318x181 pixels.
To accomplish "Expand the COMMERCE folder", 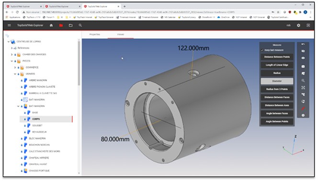I will (x=15, y=67).
